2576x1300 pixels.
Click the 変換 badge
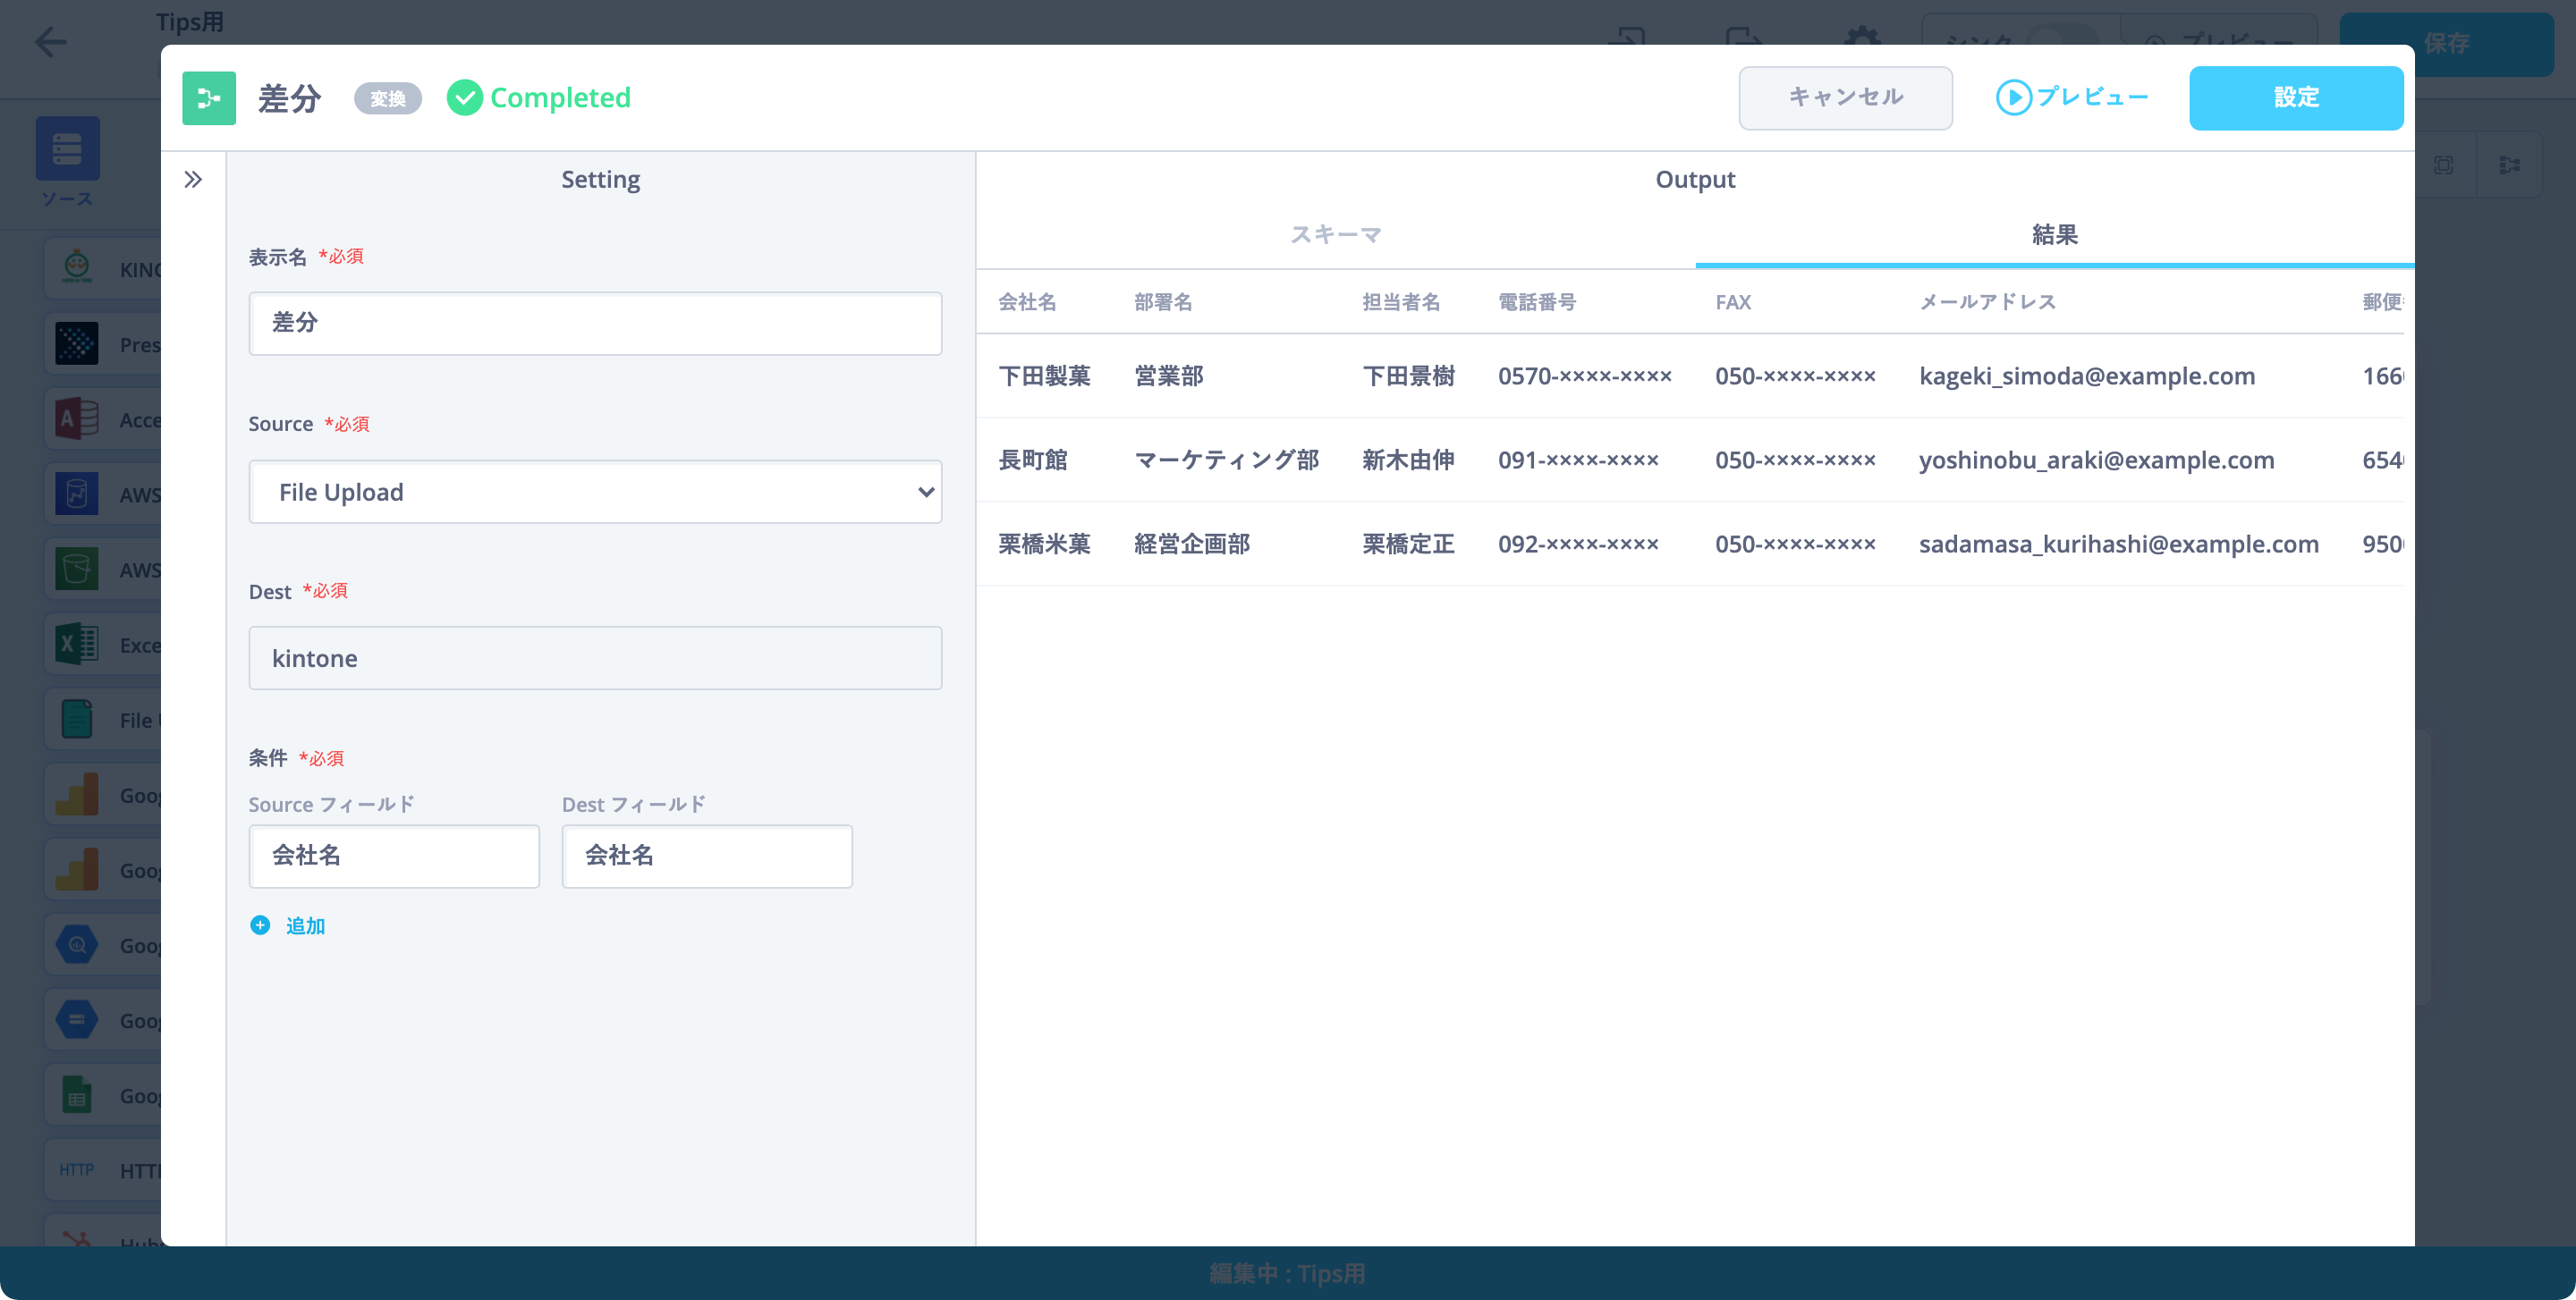[388, 98]
